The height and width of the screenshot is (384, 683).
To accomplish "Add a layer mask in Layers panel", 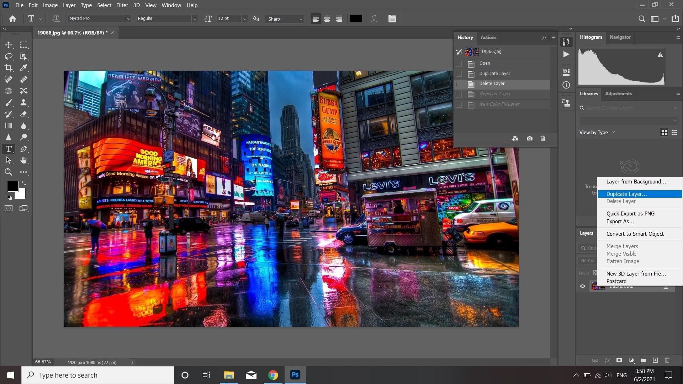I will pos(619,360).
